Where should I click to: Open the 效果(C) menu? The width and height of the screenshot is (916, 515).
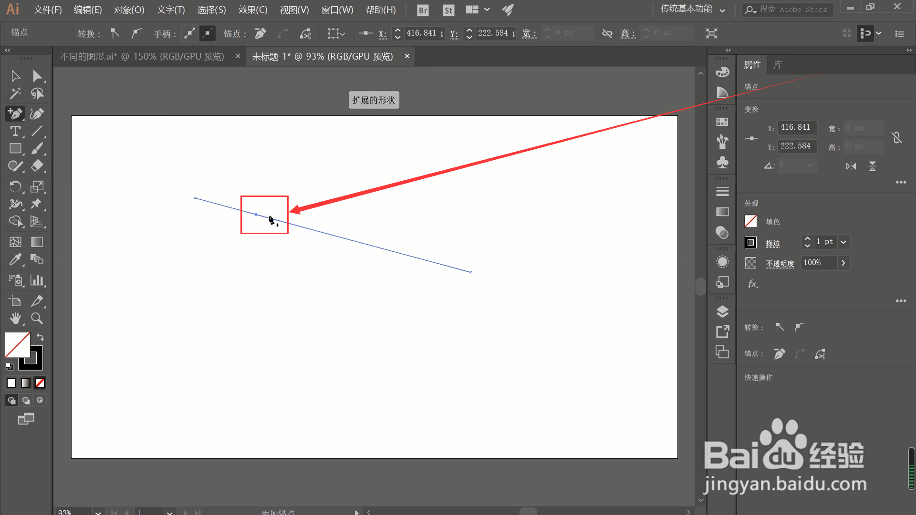click(252, 10)
